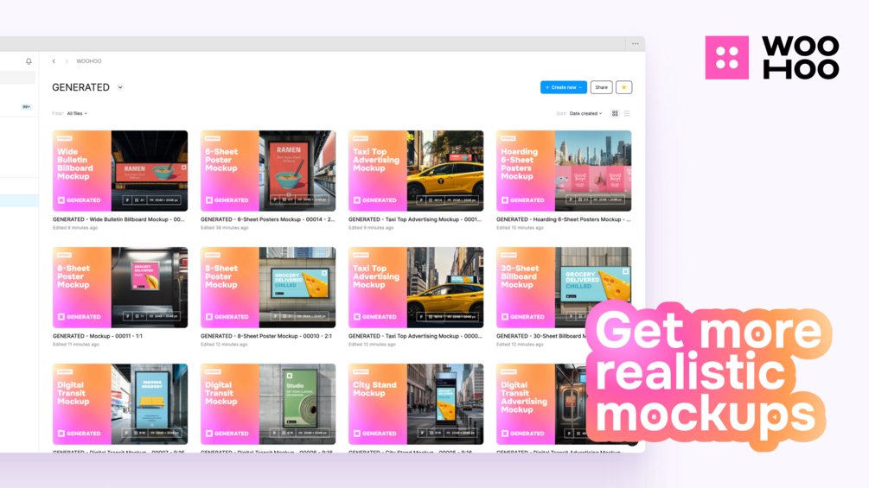
Task: Click the Create new button
Action: tap(564, 87)
